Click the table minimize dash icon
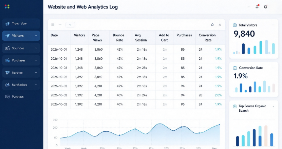282x149 pixels. 60,25
